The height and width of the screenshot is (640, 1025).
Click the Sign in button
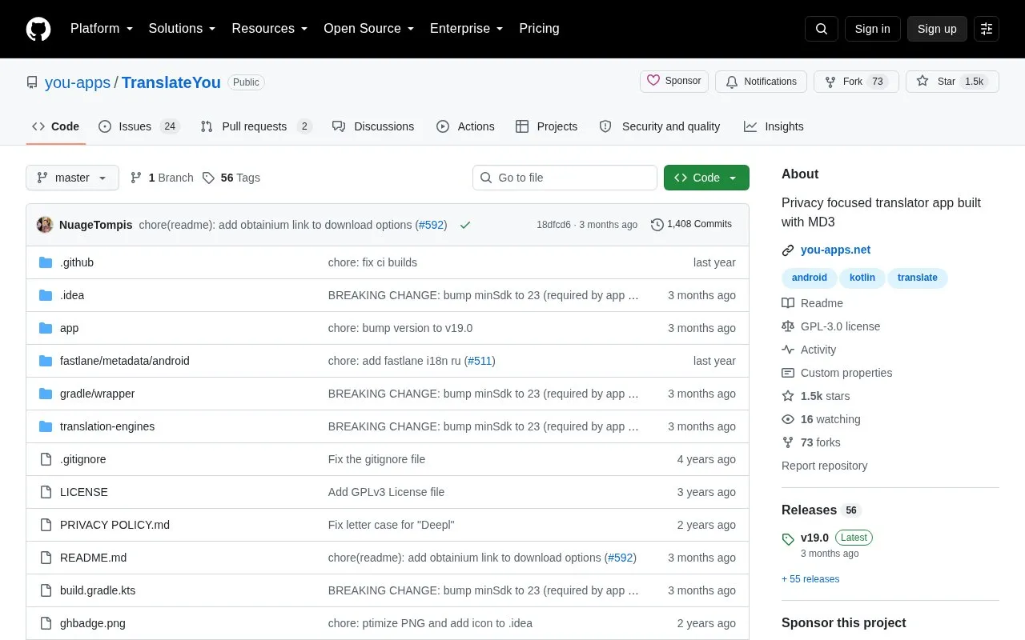(x=872, y=29)
